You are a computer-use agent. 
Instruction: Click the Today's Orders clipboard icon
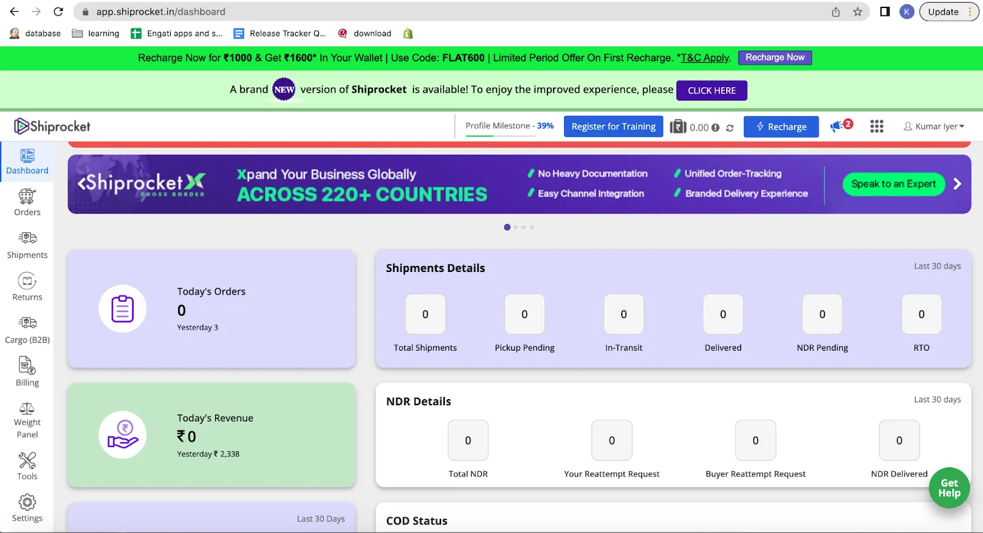122,309
